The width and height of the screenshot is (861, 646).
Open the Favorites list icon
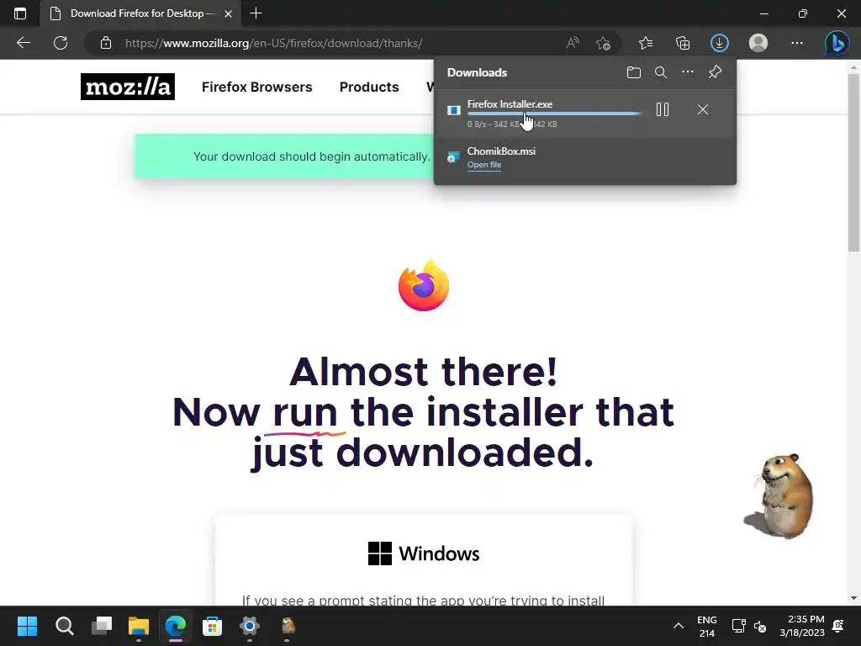click(x=646, y=43)
